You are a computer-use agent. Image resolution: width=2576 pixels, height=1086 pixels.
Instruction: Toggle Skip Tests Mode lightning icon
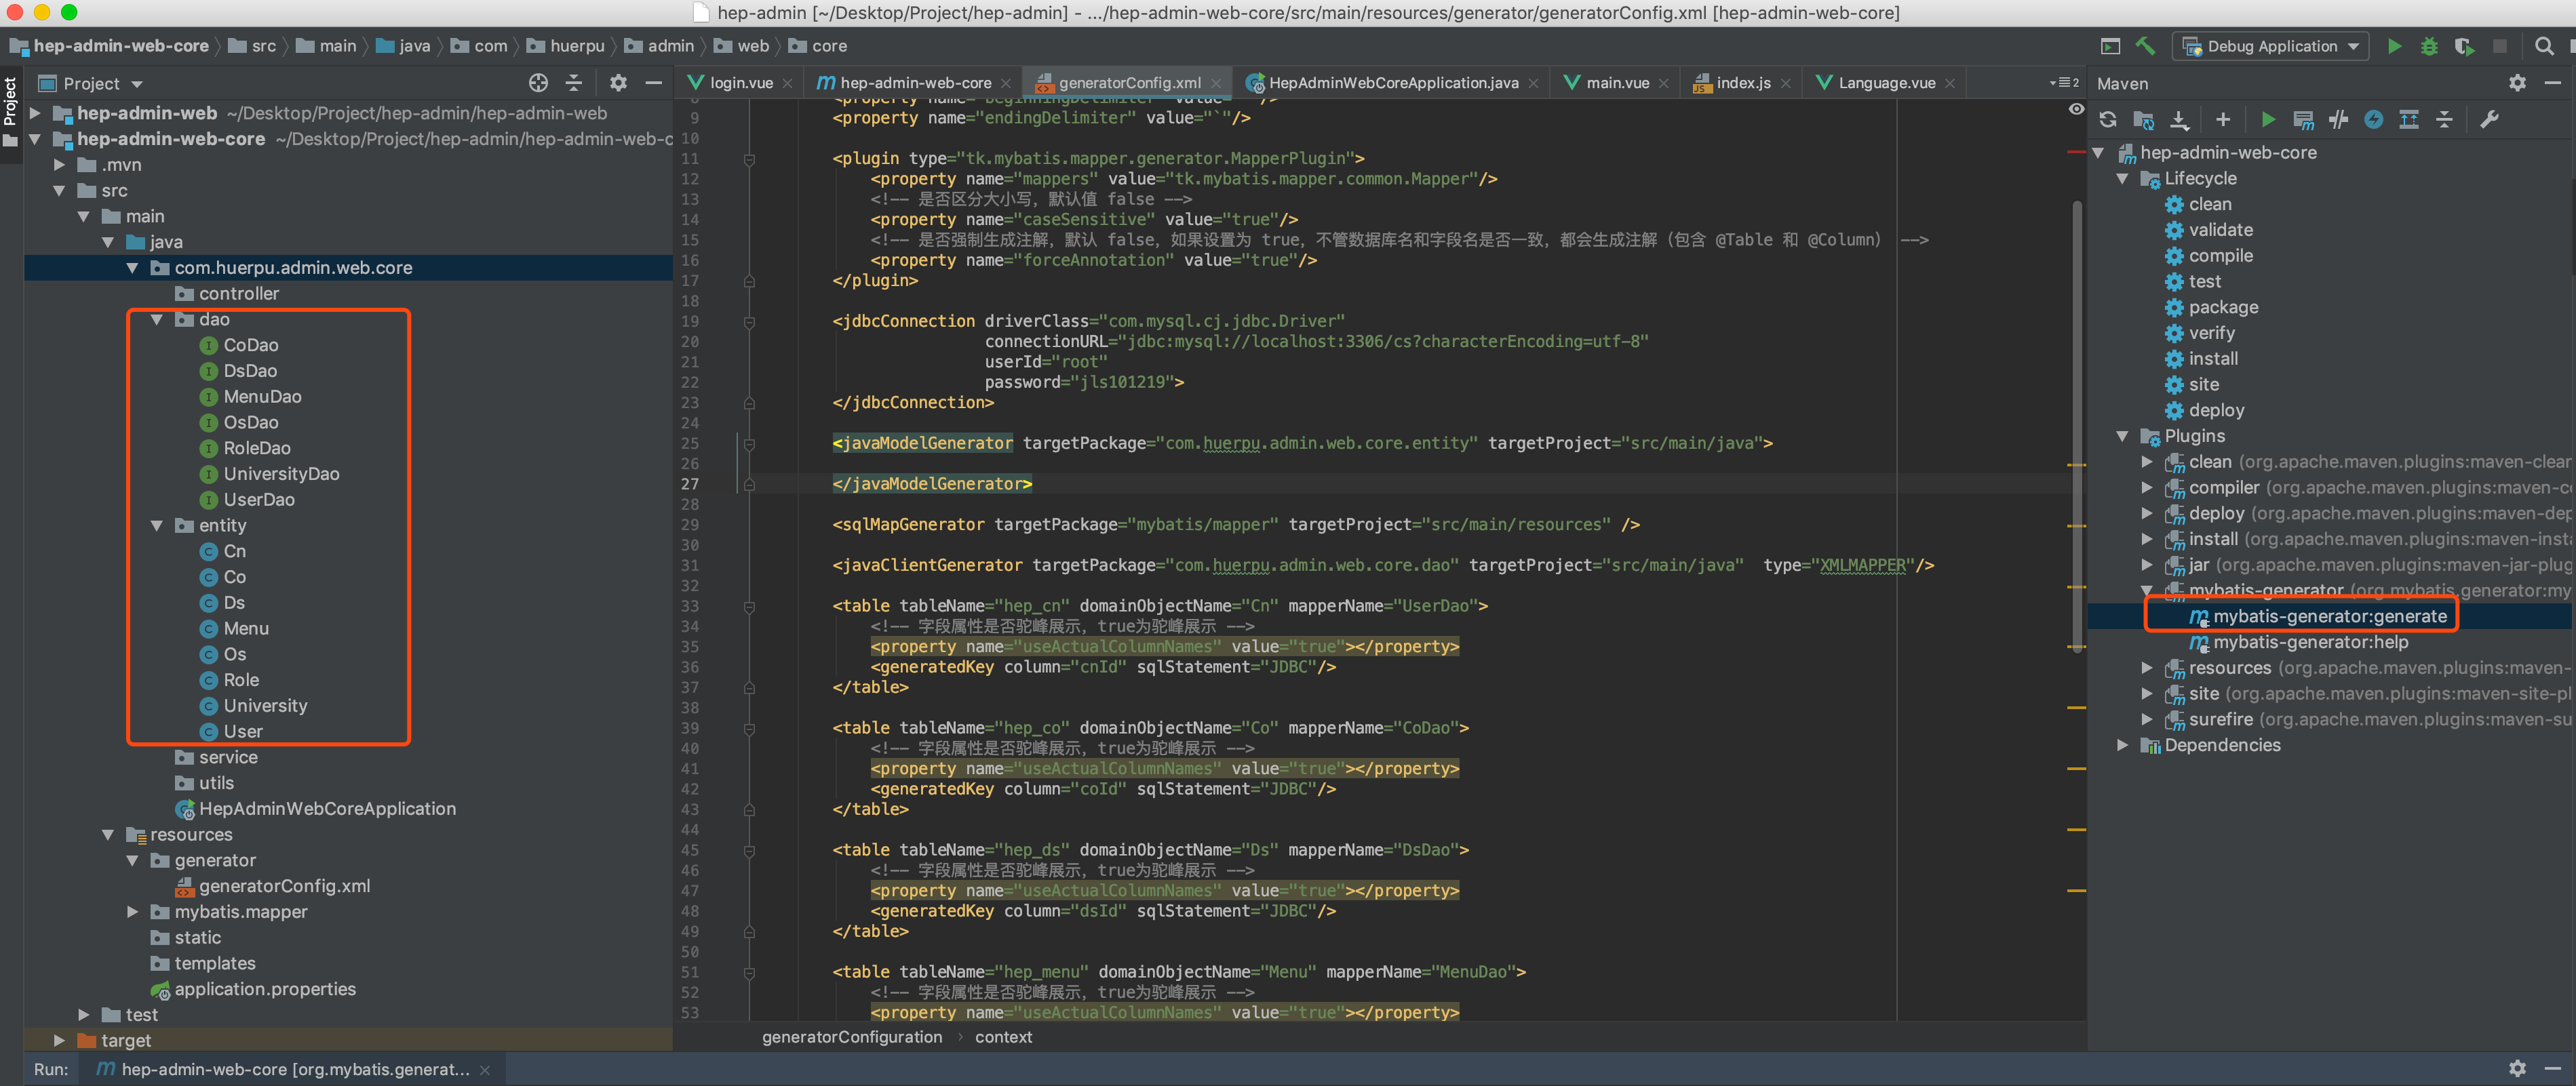[2373, 120]
